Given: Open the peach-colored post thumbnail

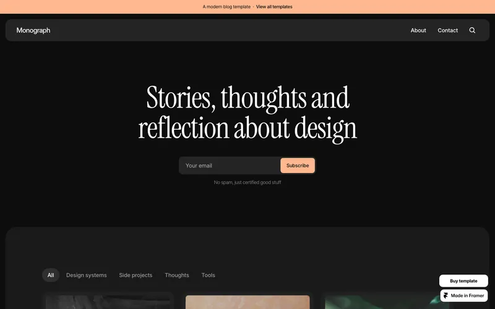Looking at the screenshot, I should click(247, 302).
